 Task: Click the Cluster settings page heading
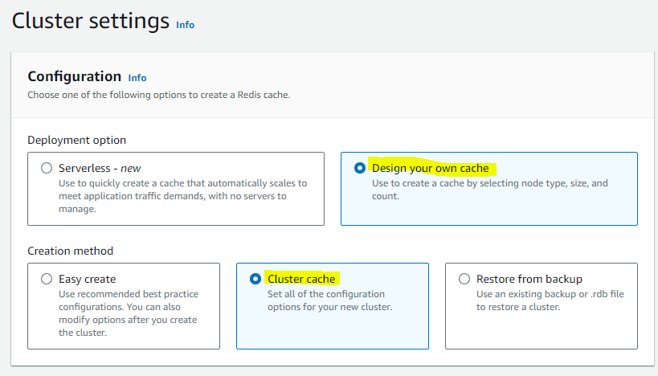91,21
